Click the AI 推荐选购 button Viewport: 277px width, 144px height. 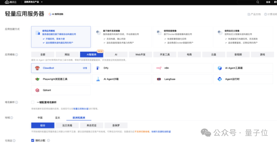pos(56,14)
